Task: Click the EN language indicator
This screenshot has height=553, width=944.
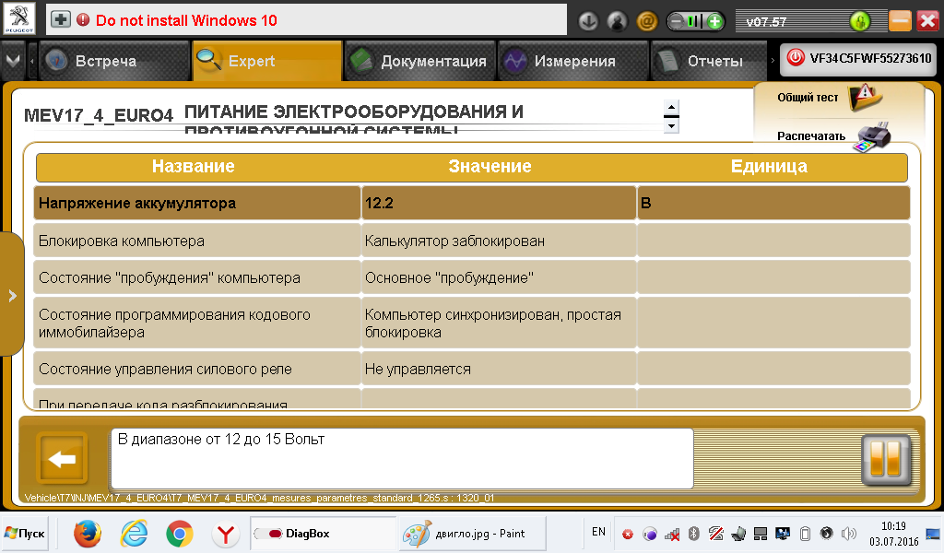Action: [x=598, y=532]
